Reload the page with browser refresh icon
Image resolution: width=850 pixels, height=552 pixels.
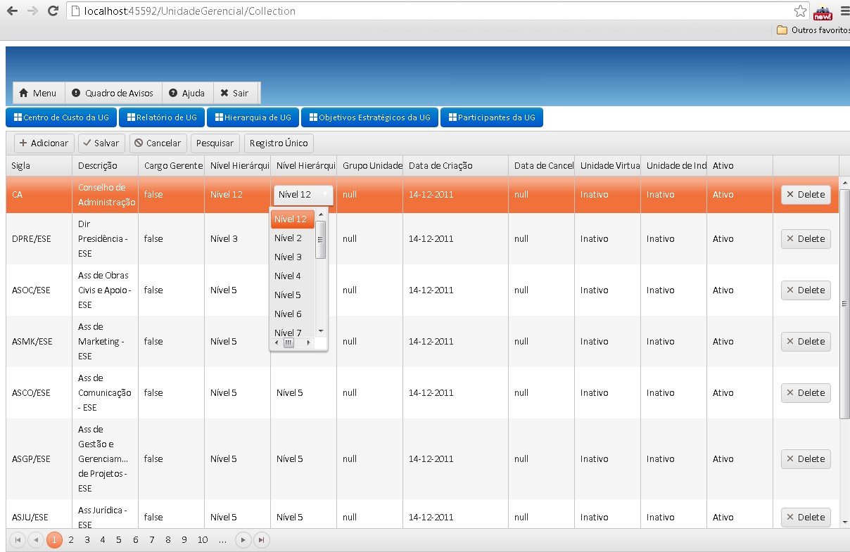(x=53, y=11)
